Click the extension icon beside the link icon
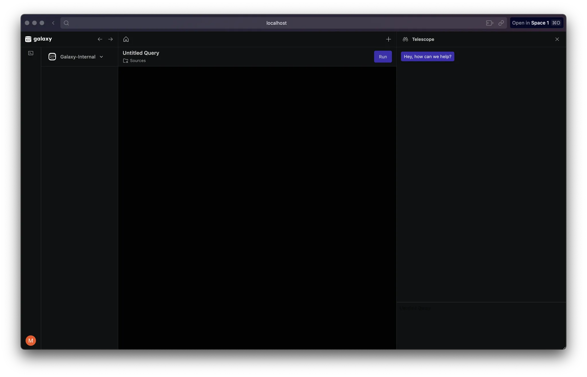This screenshot has height=377, width=587. pos(490,23)
